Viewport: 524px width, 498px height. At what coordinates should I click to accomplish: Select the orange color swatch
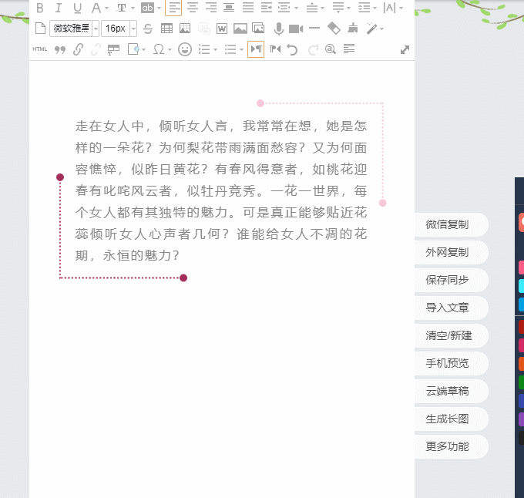coord(521,364)
